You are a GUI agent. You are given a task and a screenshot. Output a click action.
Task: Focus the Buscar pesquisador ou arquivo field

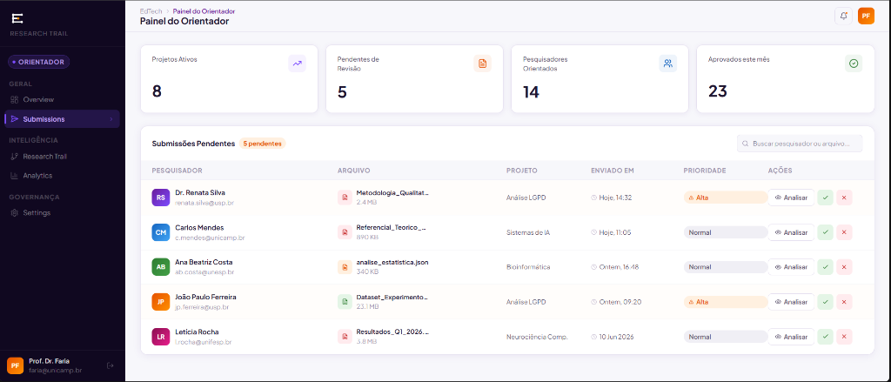[800, 144]
